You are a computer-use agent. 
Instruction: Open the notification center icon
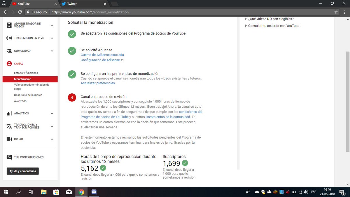pyautogui.click(x=342, y=192)
